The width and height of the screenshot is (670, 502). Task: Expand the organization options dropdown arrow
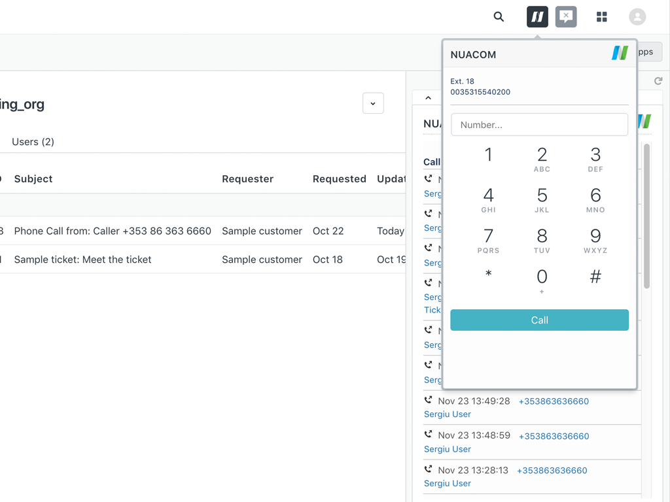373,103
